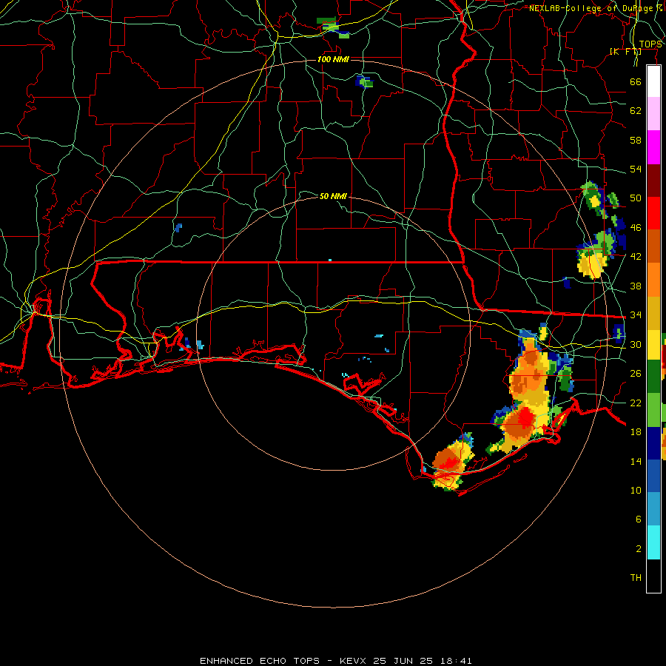Select the legend value 26
Image resolution: width=666 pixels, height=666 pixels.
[x=636, y=374]
